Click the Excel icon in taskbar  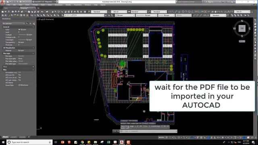pyautogui.click(x=108, y=142)
